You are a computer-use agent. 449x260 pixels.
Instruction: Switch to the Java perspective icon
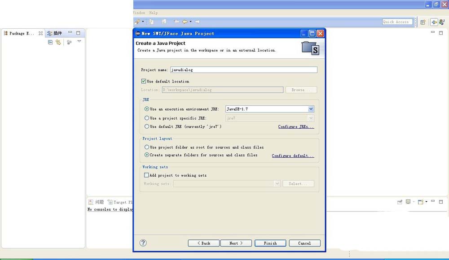coord(443,22)
